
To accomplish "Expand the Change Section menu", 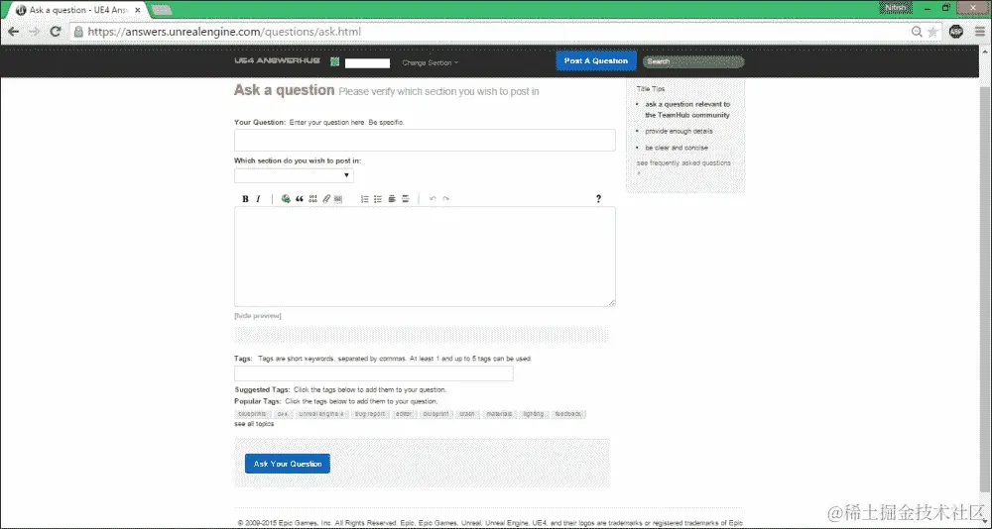I will (431, 62).
